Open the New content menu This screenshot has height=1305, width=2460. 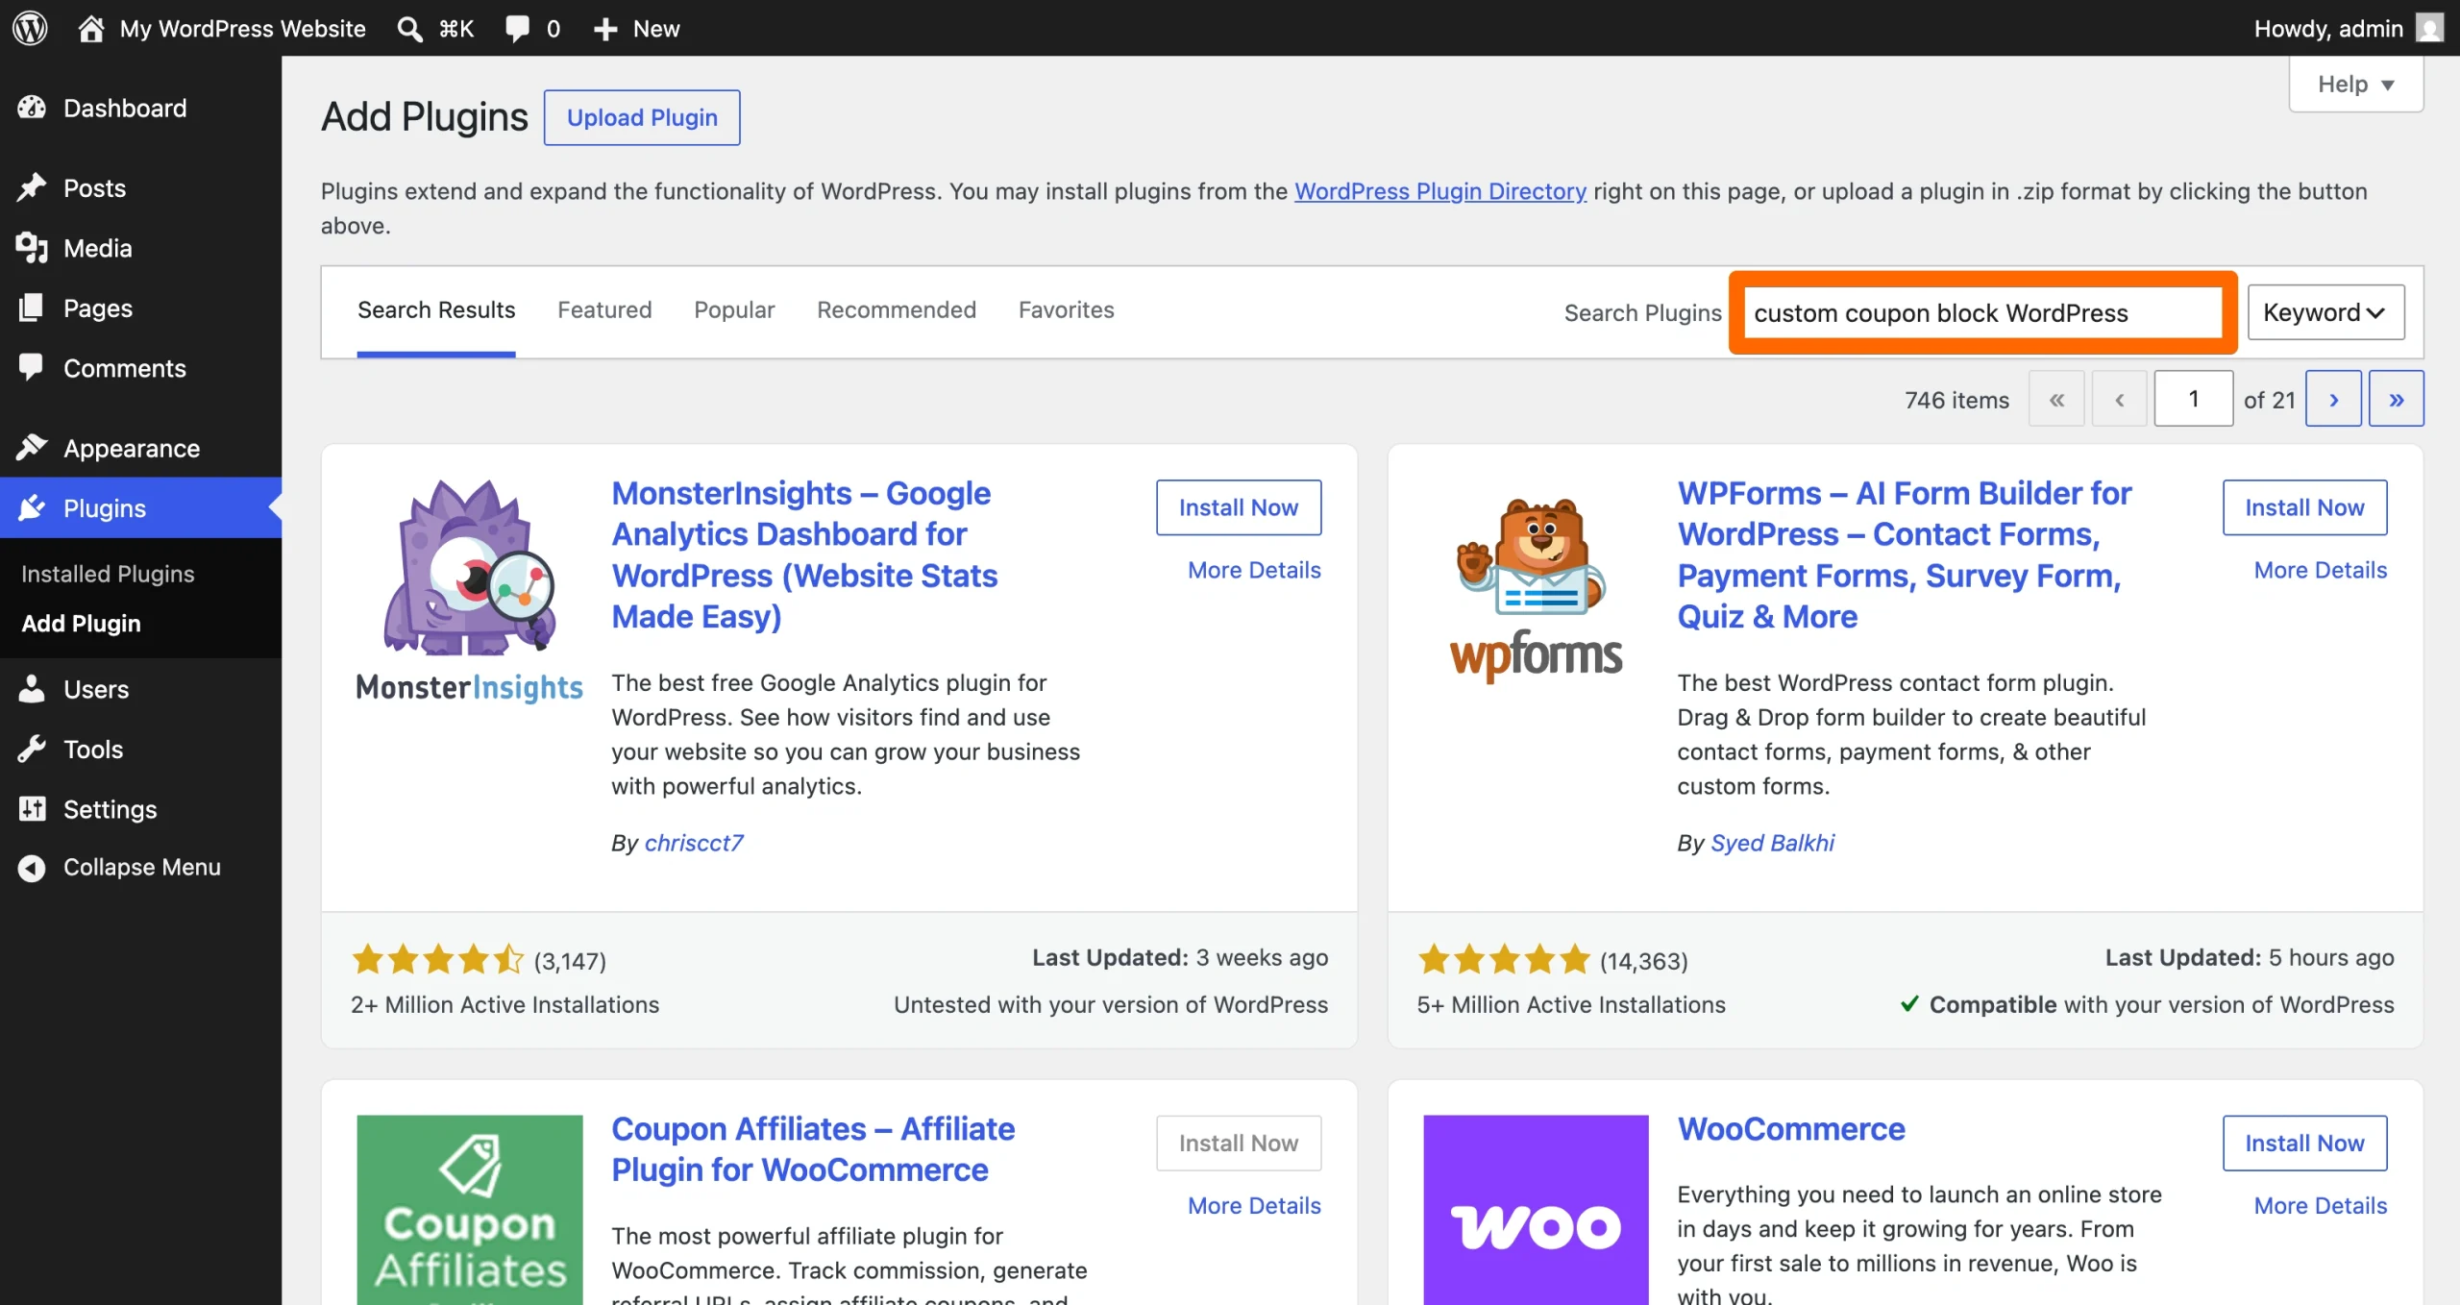pyautogui.click(x=636, y=29)
